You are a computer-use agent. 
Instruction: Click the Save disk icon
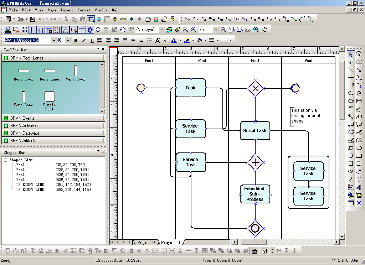pos(33,19)
